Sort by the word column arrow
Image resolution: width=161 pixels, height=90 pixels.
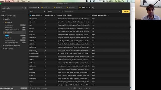[x=42, y=15]
